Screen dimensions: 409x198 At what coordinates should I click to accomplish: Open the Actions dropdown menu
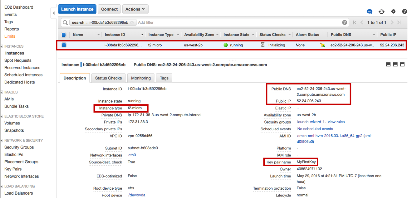pos(135,9)
